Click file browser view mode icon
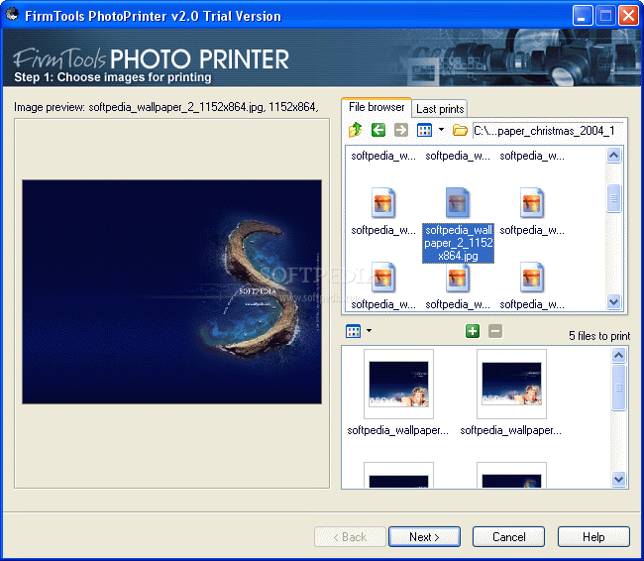 click(x=424, y=130)
